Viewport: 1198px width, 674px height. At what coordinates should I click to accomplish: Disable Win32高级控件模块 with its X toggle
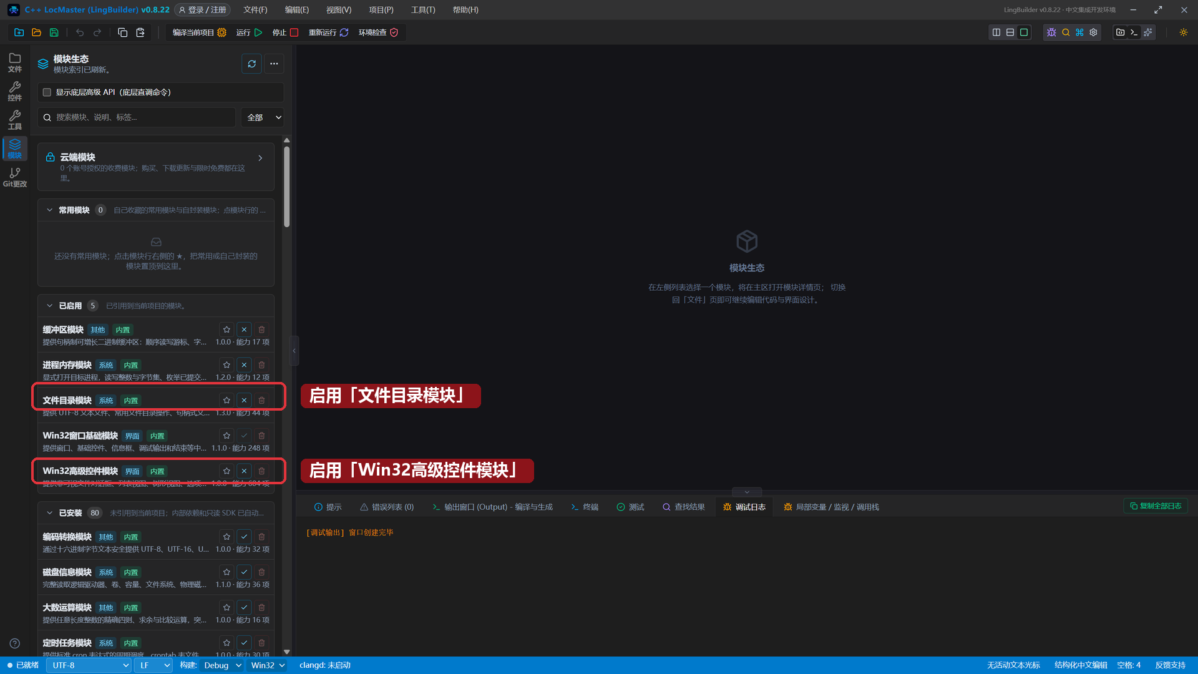(244, 471)
